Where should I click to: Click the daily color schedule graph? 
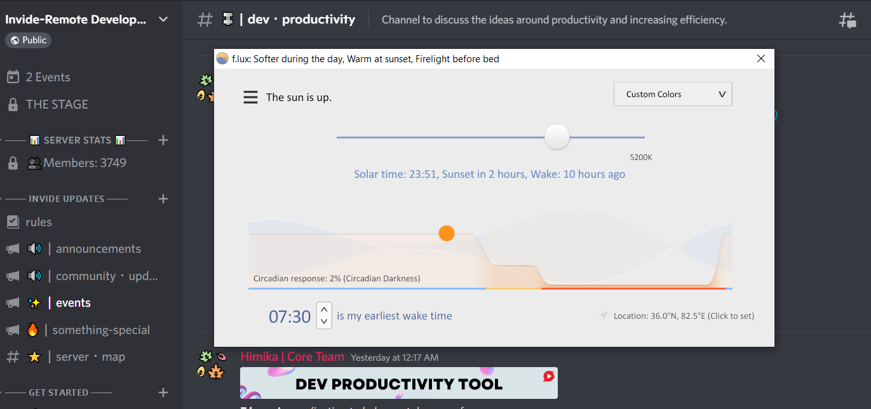coord(490,248)
